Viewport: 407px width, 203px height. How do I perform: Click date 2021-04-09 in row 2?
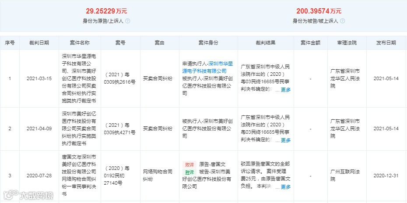click(x=39, y=129)
